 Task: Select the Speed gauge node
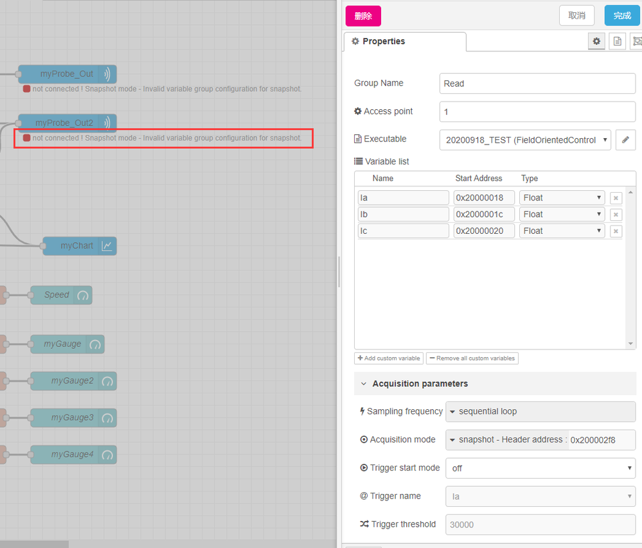coord(62,295)
